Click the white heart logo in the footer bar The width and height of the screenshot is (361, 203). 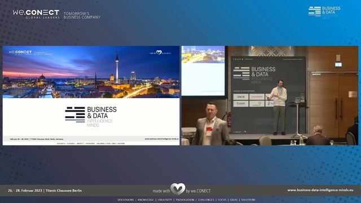click(178, 189)
